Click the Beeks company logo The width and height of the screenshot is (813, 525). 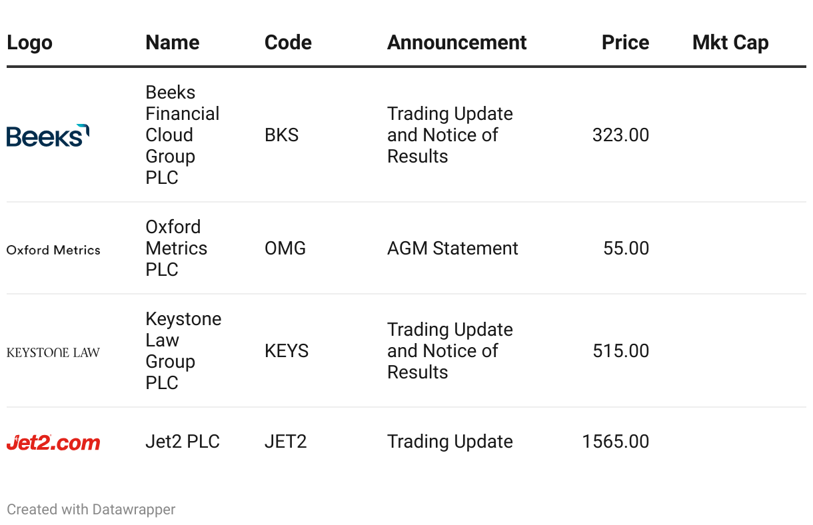pyautogui.click(x=48, y=135)
